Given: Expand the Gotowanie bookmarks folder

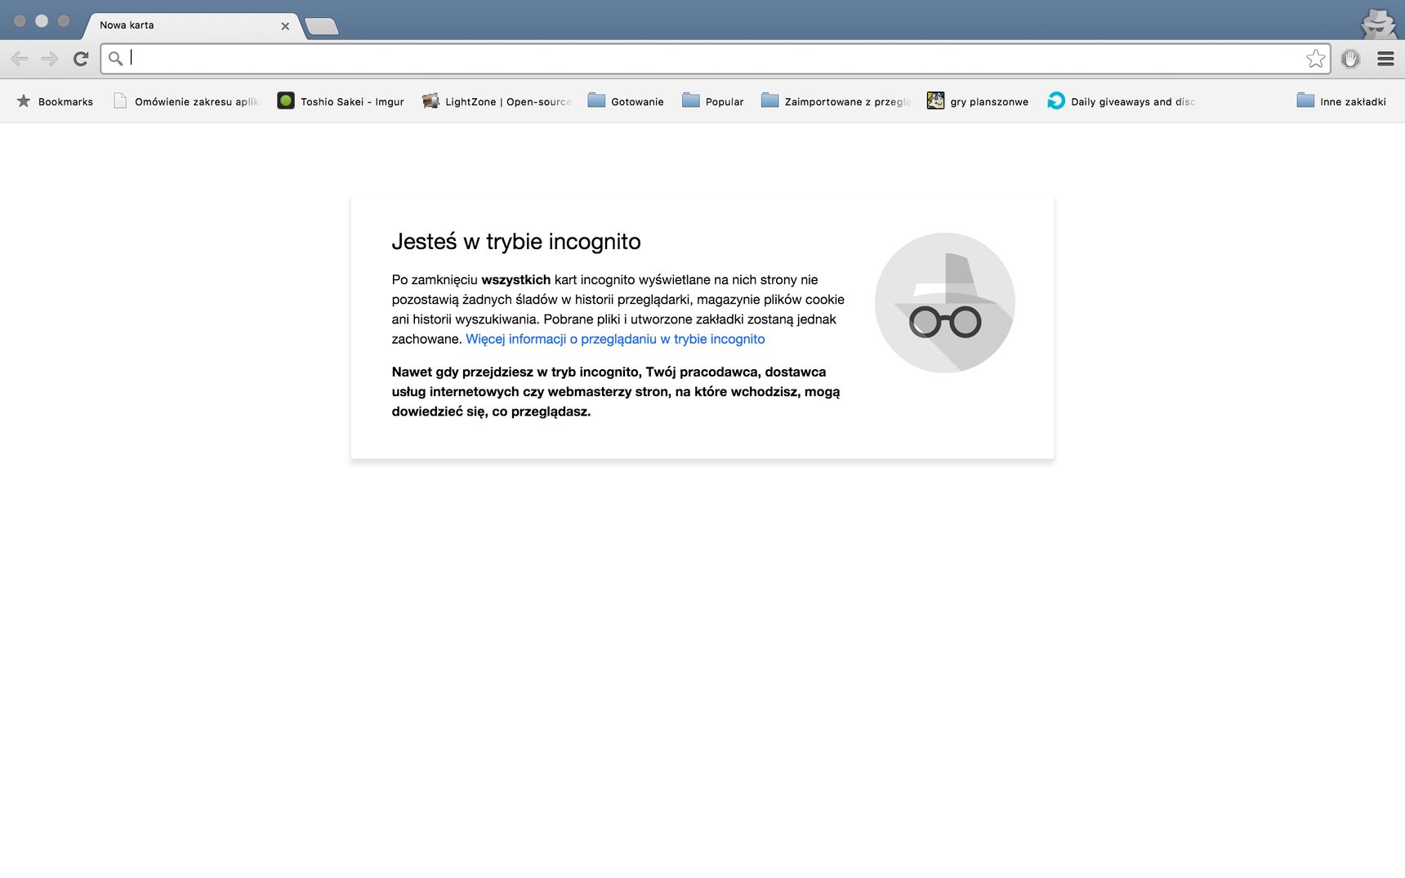Looking at the screenshot, I should (x=626, y=101).
